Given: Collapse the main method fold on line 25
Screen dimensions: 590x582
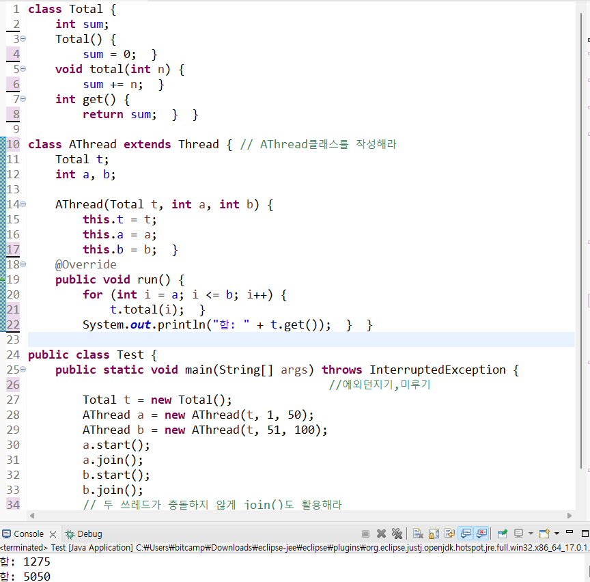Looking at the screenshot, I should point(23,370).
